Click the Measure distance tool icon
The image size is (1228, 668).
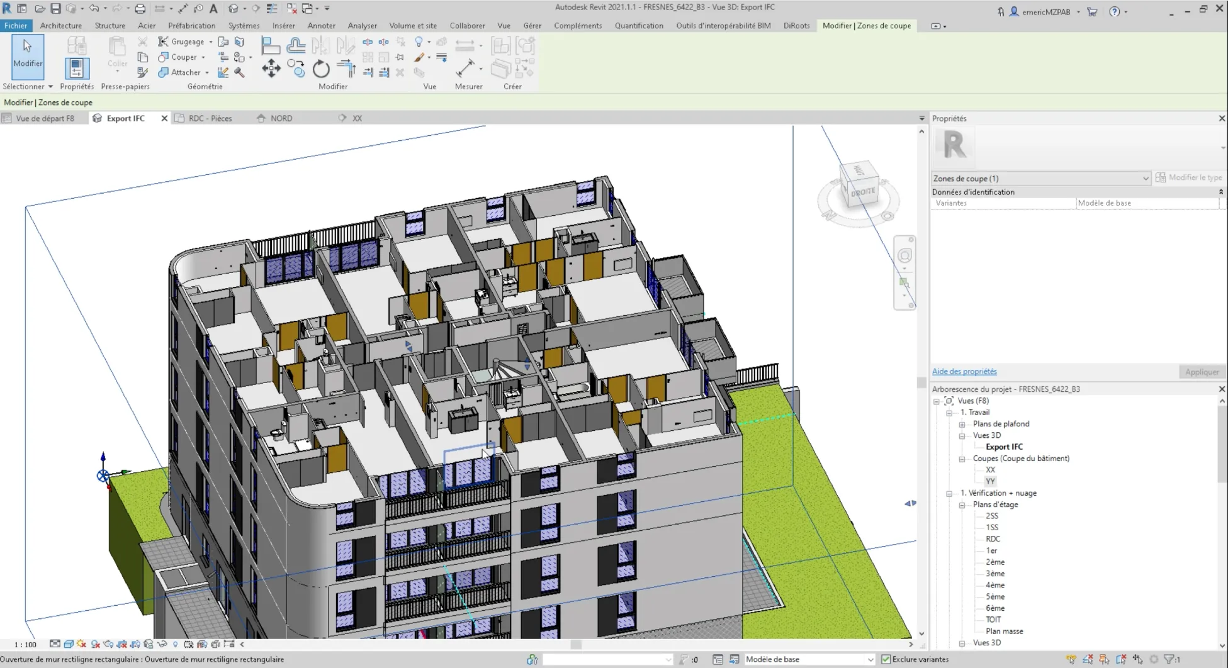(465, 67)
